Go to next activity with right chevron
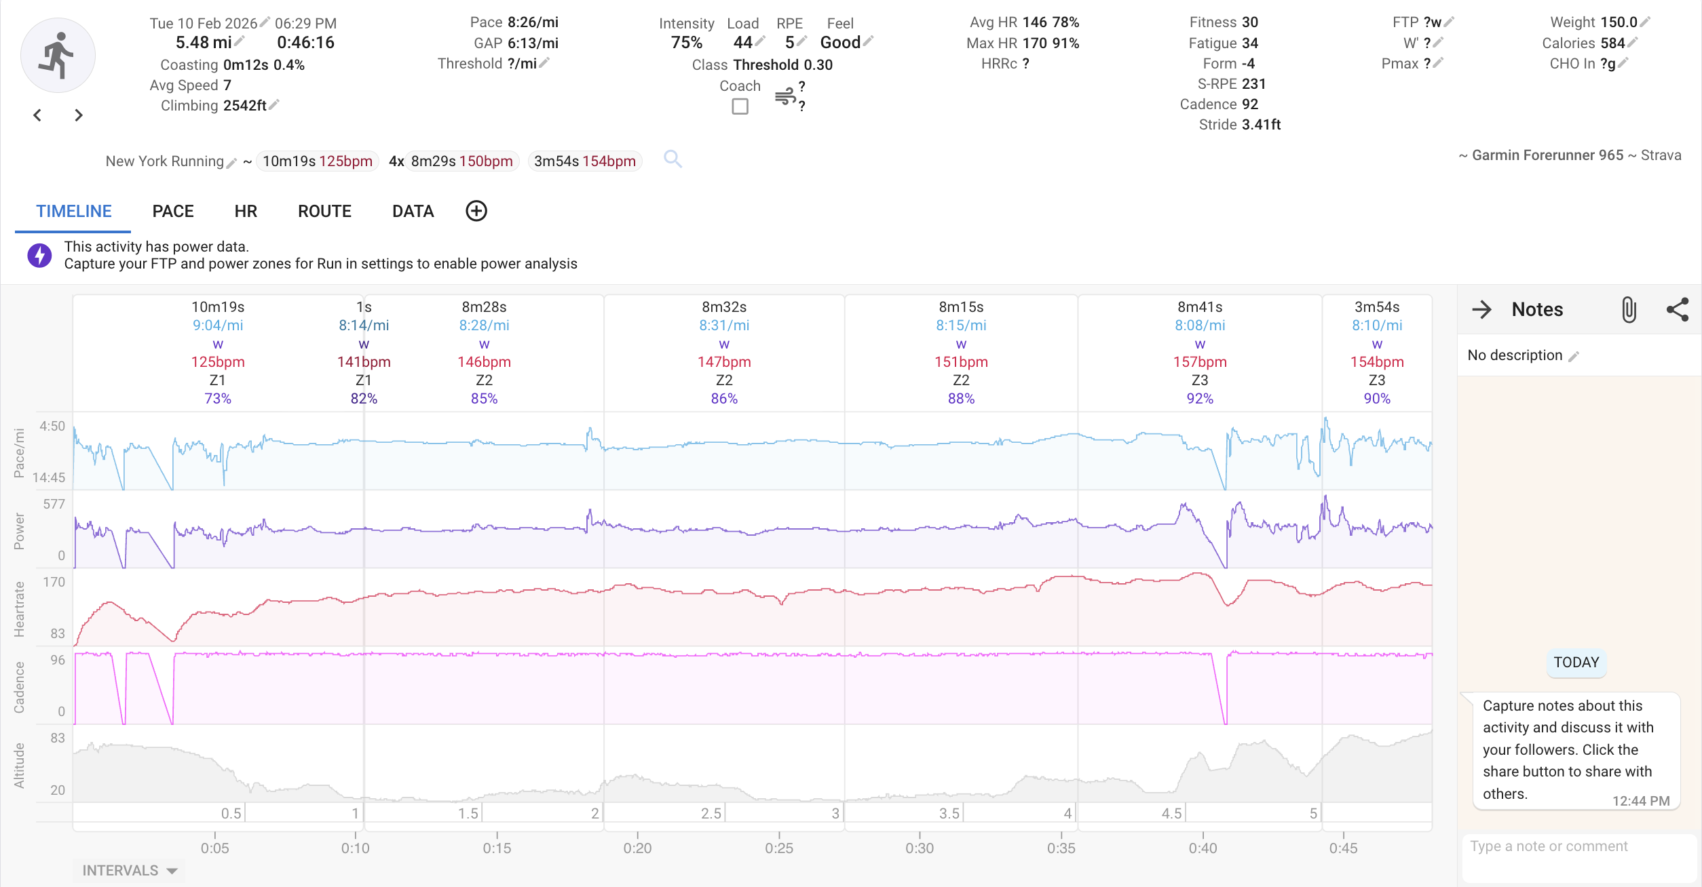Viewport: 1702px width, 887px height. coord(79,115)
